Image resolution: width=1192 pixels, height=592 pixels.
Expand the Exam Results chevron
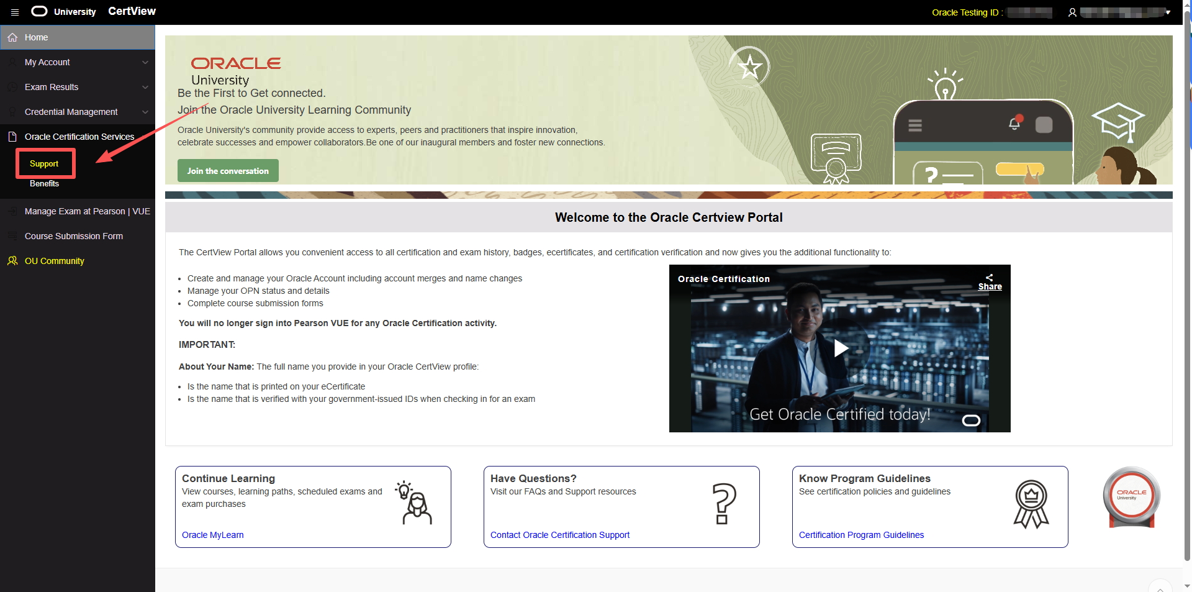click(x=145, y=87)
